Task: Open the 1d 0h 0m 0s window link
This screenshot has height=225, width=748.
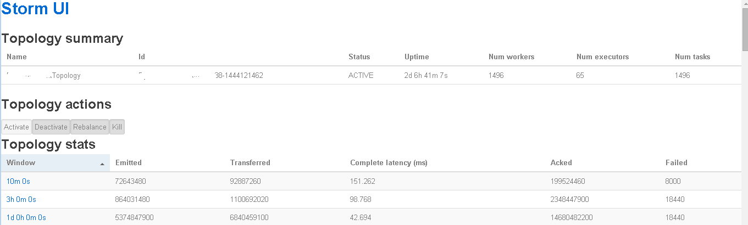Action: click(x=26, y=217)
